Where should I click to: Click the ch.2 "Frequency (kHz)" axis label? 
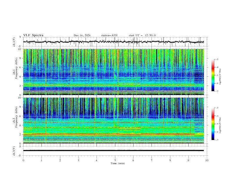coord(16,117)
